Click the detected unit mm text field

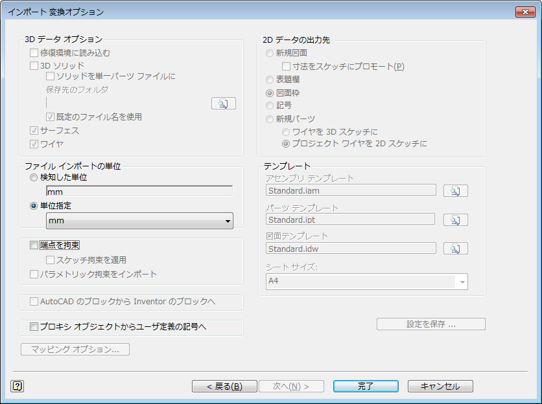point(139,192)
